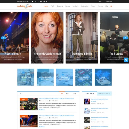Image resolution: width=129 pixels, height=129 pixels.
Task: Open the Termine menu item
Action: click(x=100, y=6)
